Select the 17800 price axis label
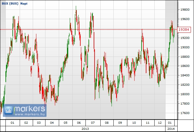Viewport: 194px width, 132px height. 185,104
